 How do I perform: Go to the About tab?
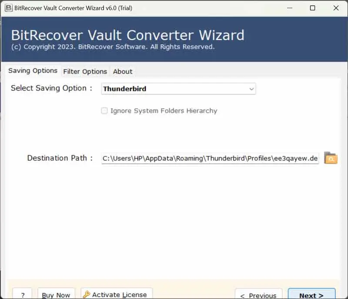coord(123,71)
